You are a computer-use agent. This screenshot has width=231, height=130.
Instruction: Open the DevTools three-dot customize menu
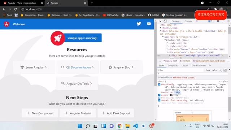tap(223, 21)
